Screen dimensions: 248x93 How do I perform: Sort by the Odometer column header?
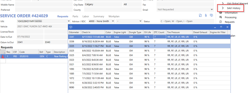pos(75,32)
